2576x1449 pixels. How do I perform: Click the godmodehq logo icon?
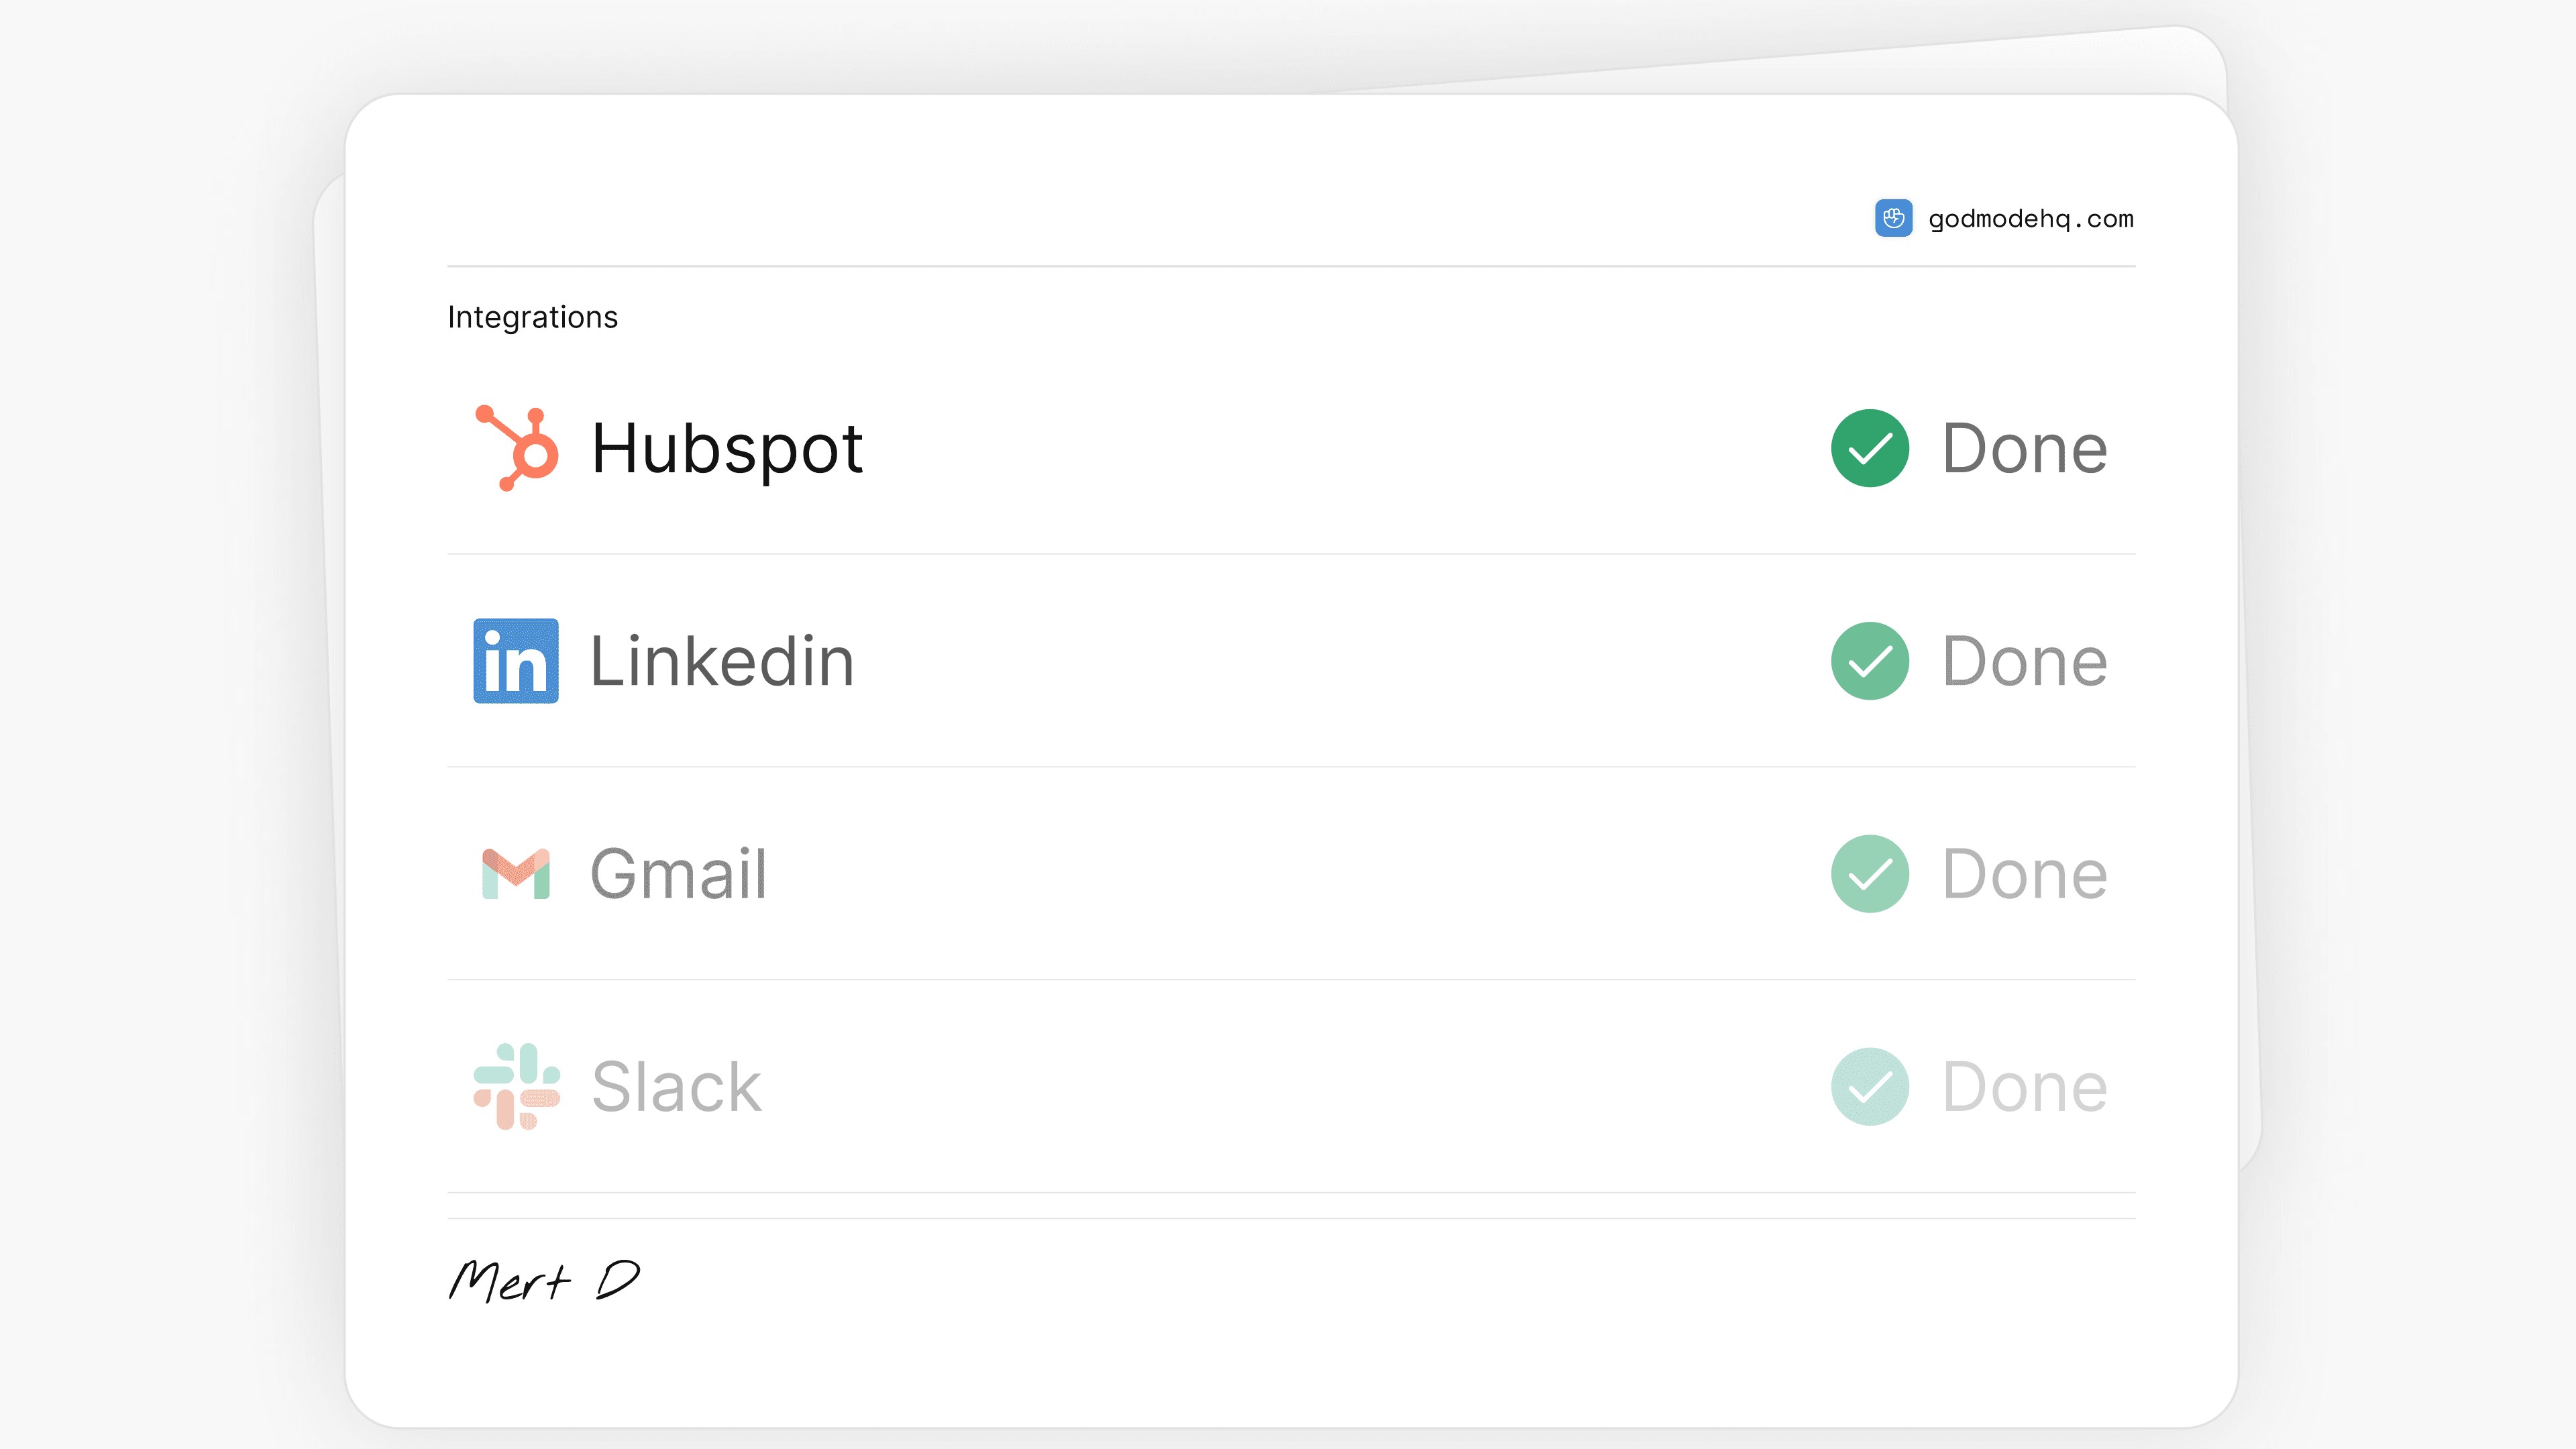(1893, 218)
